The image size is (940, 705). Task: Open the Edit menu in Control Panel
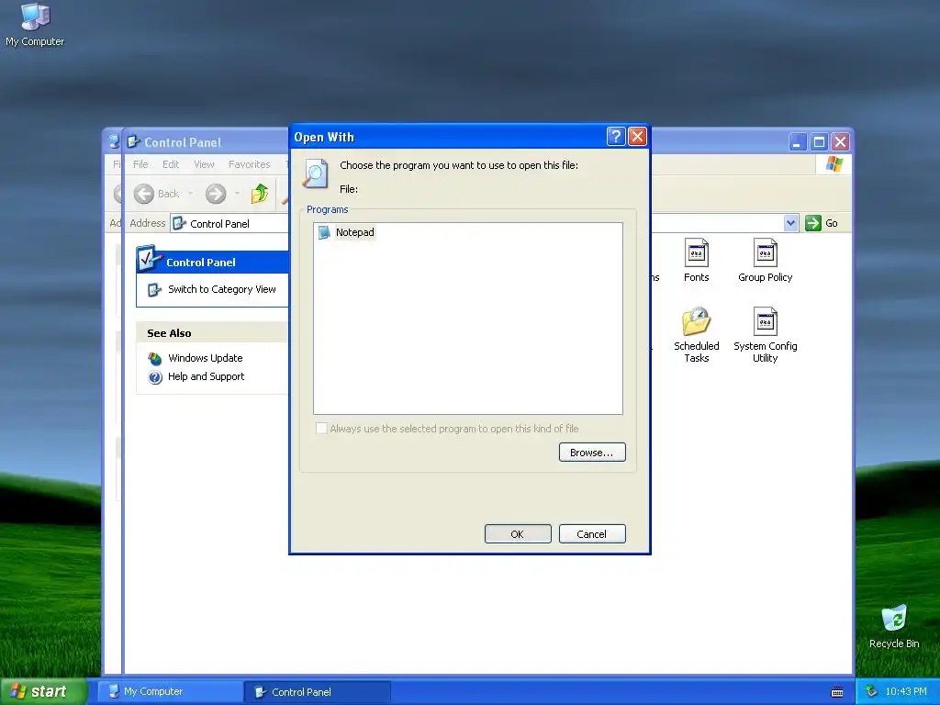click(x=171, y=164)
